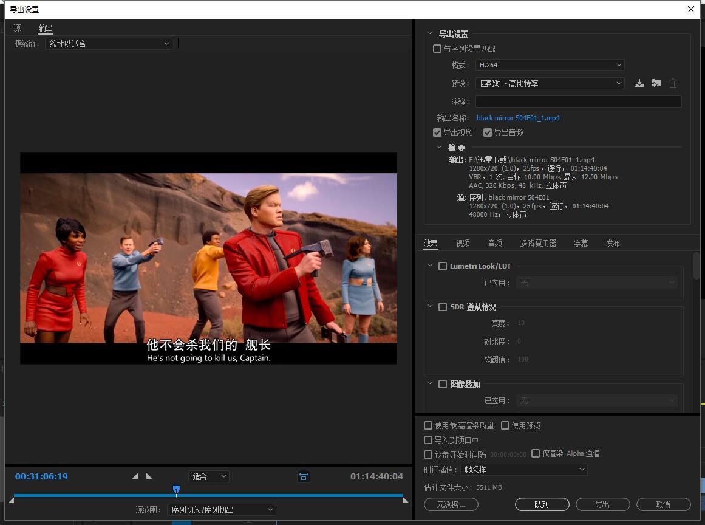Click the set in point triangle icon
This screenshot has height=525, width=705.
135,476
